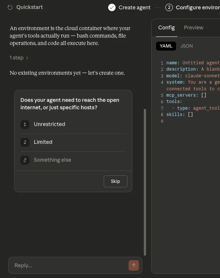Viewport: 220px width, 278px height.
Task: Click the tools: line in config
Action: click(174, 101)
